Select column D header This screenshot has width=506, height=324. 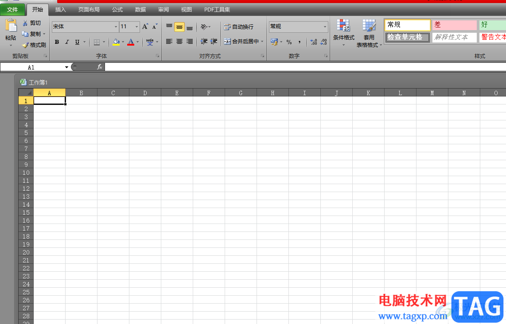point(145,93)
